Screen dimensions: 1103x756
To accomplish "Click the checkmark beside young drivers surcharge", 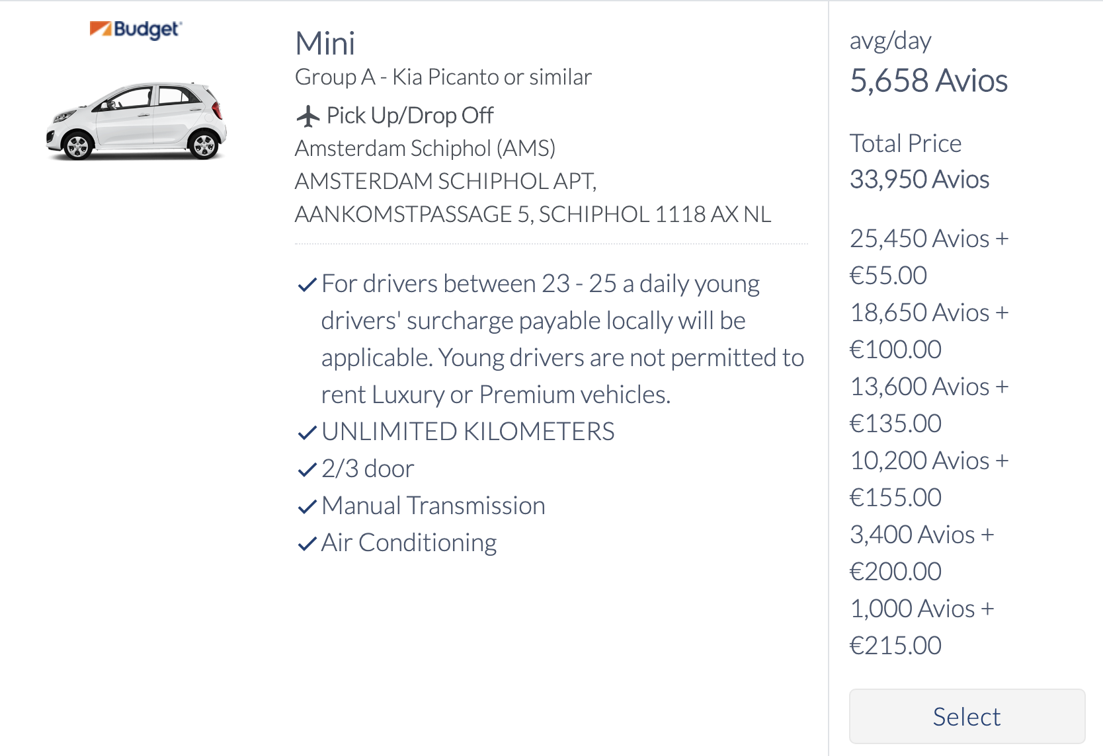I will pos(307,285).
